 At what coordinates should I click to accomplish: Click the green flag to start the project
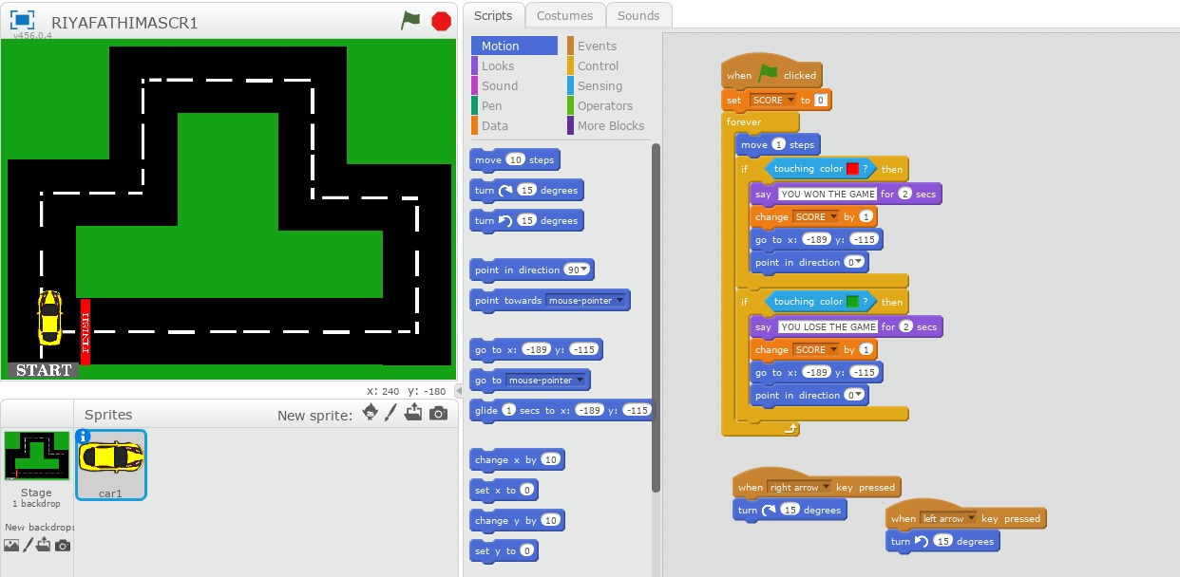point(410,20)
